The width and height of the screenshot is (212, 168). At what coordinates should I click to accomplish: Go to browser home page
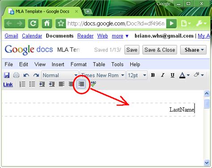[47, 23]
